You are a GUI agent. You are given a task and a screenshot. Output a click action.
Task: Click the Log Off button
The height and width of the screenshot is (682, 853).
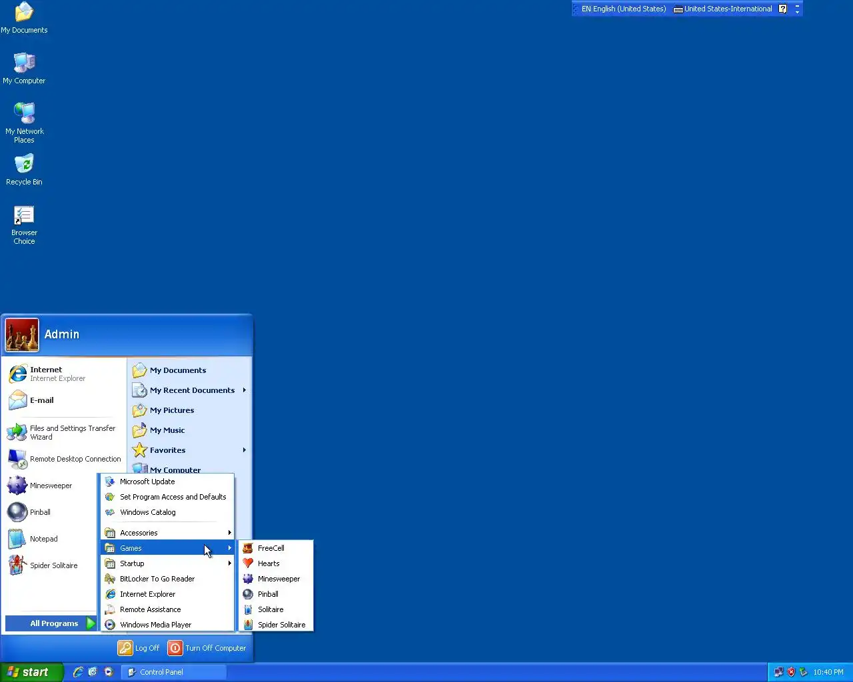click(x=139, y=648)
